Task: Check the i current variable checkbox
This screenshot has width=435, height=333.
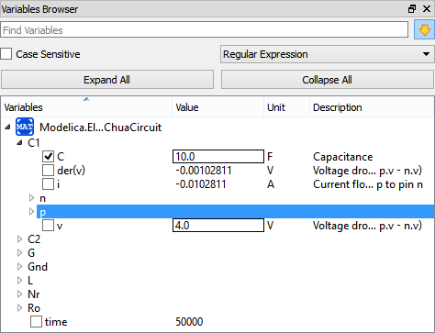Action: click(x=48, y=184)
